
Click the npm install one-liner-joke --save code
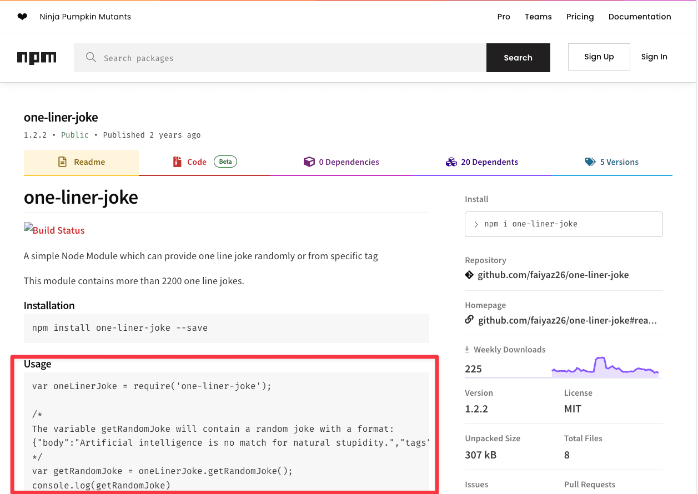[120, 328]
